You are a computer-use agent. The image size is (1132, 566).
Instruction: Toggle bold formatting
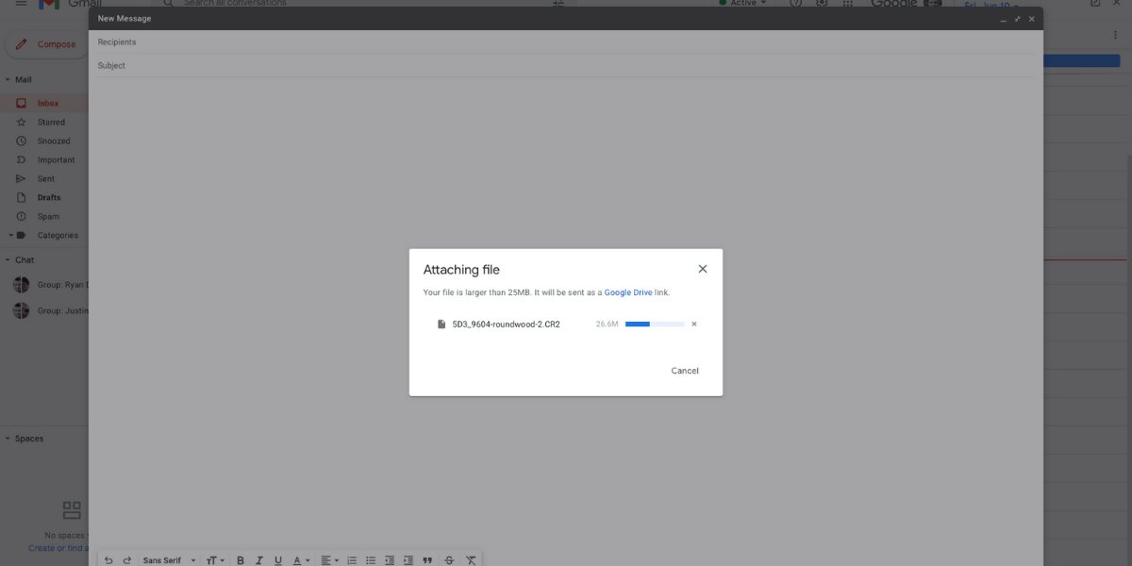pos(241,560)
